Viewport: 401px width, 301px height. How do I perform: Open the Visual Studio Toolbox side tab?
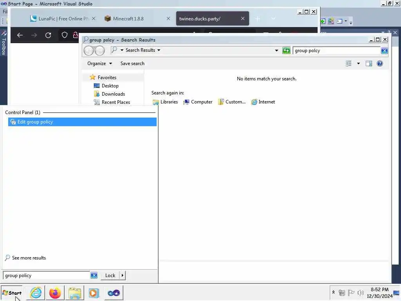click(x=4, y=42)
